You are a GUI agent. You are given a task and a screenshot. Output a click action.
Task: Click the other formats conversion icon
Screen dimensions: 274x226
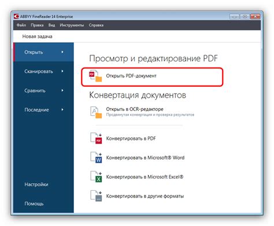96,196
